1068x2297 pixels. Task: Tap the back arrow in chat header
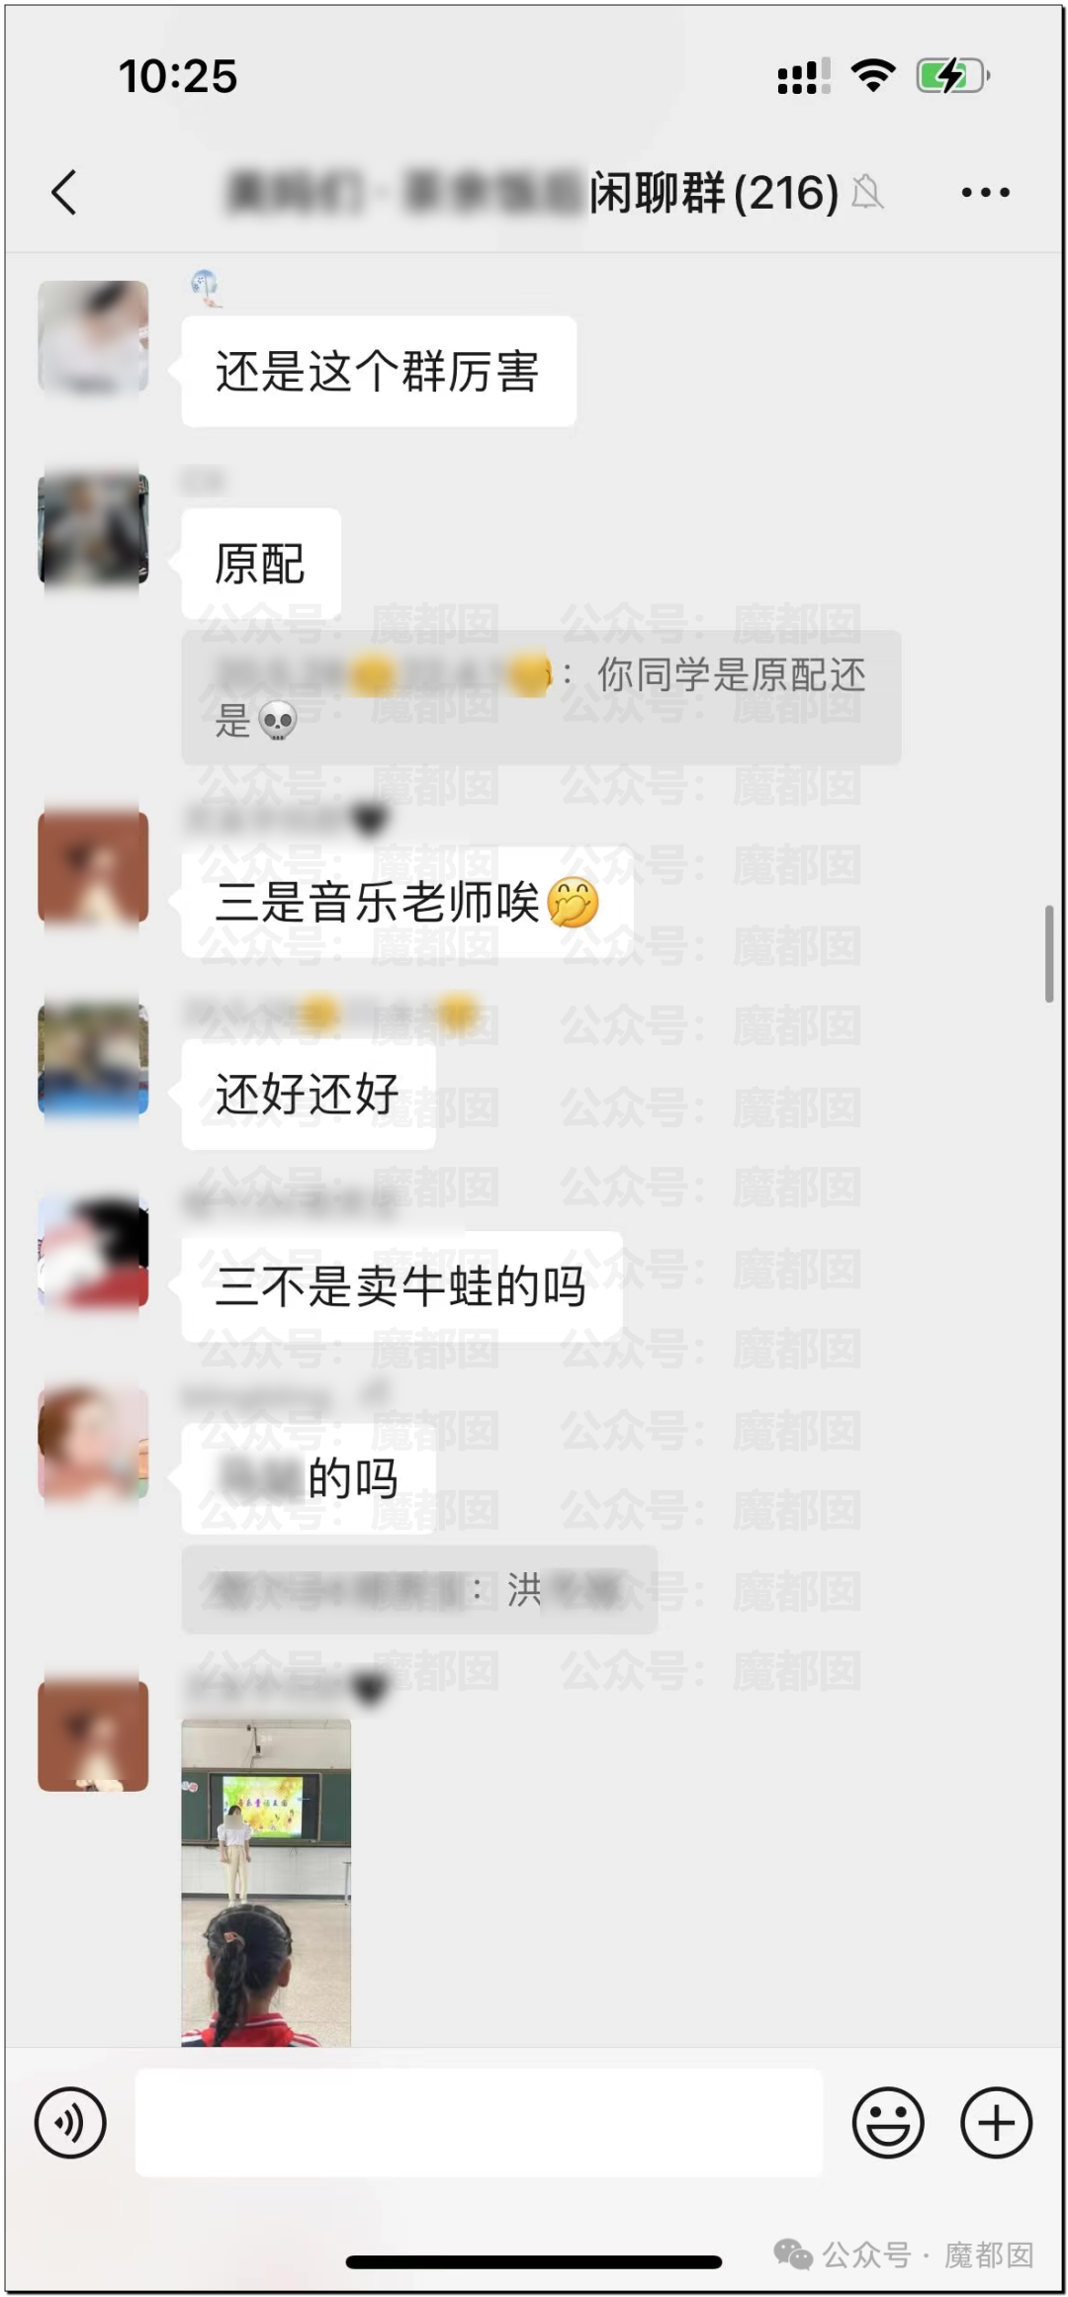pos(64,192)
